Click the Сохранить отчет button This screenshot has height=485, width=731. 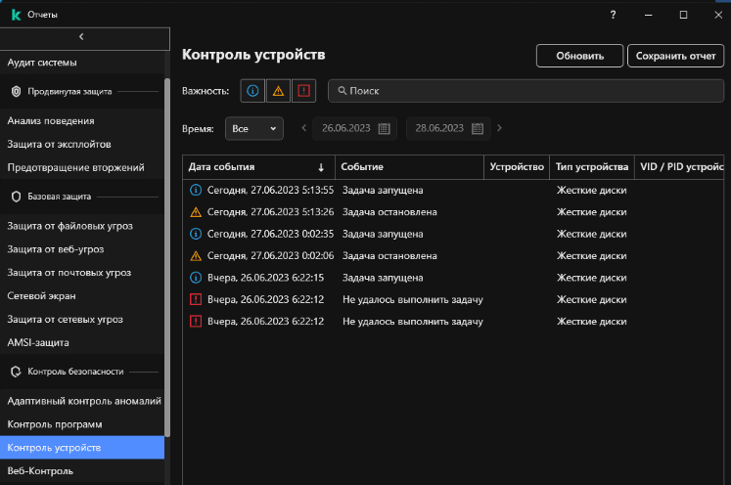click(675, 56)
